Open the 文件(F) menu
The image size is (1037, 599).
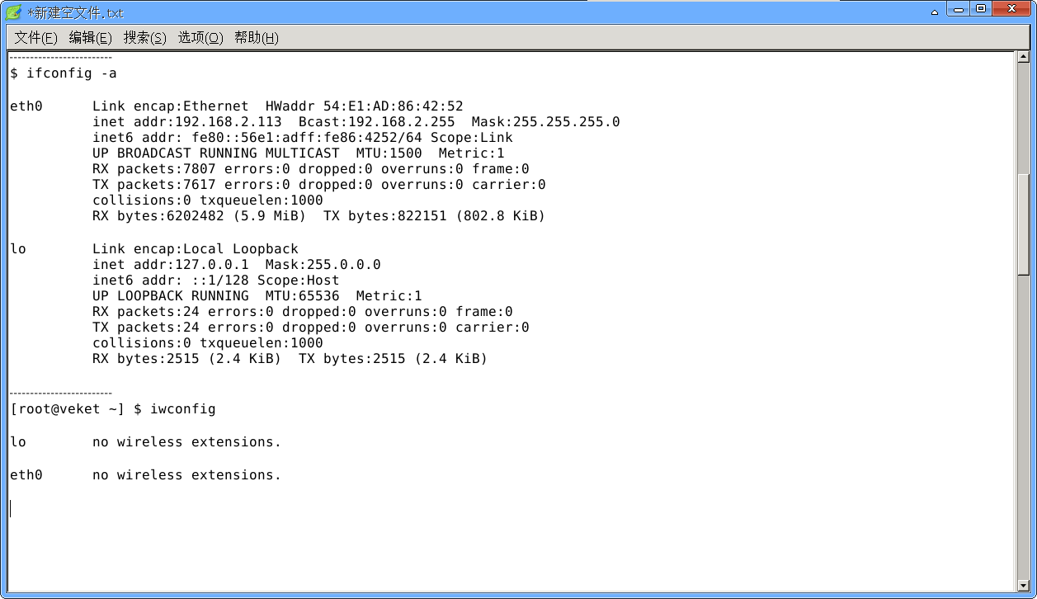coord(35,38)
